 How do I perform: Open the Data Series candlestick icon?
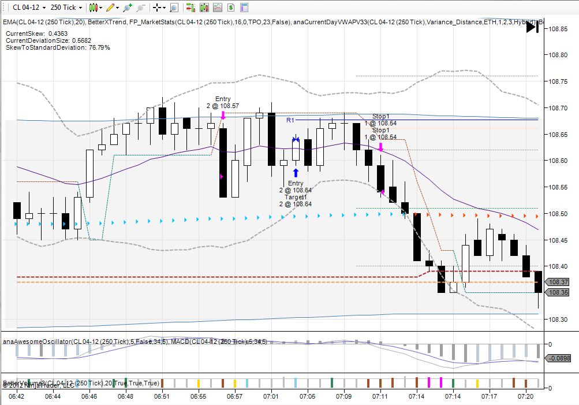pyautogui.click(x=204, y=8)
